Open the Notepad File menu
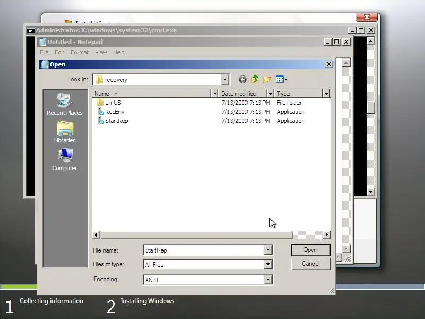The height and width of the screenshot is (319, 425). click(44, 52)
